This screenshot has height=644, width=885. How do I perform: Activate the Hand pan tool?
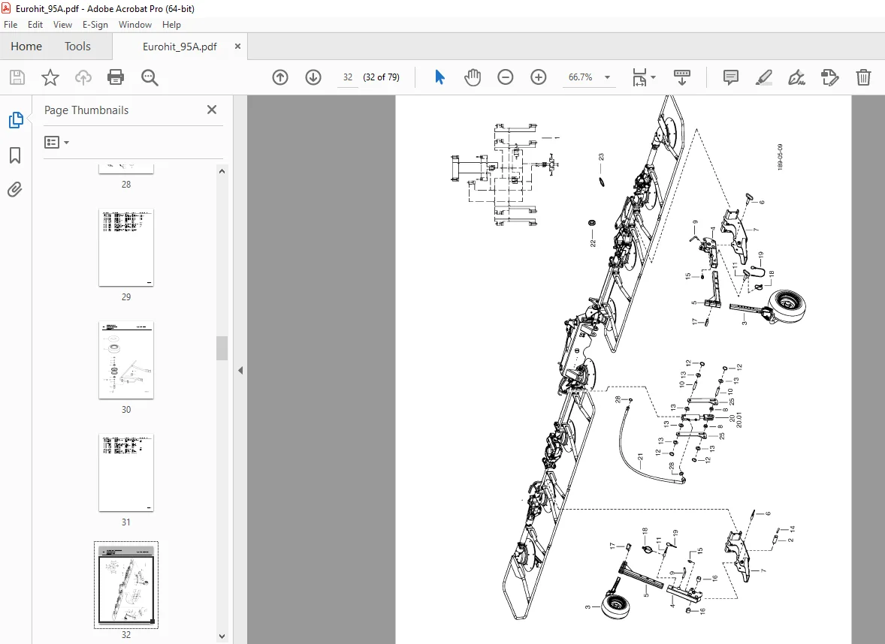[473, 77]
